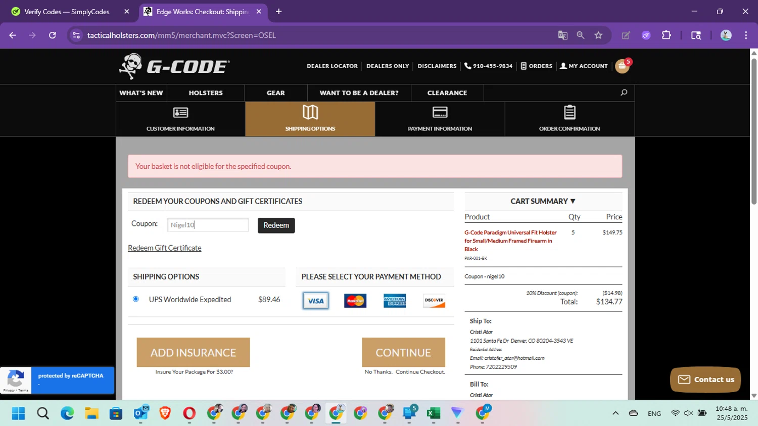Go to the Customer Information step

click(180, 119)
